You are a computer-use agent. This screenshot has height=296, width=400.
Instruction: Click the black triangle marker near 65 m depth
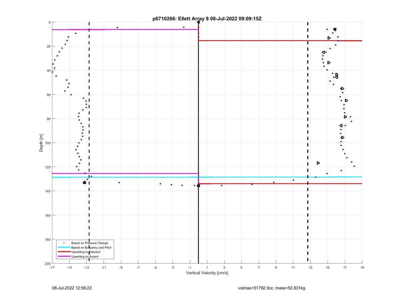[x=346, y=100]
